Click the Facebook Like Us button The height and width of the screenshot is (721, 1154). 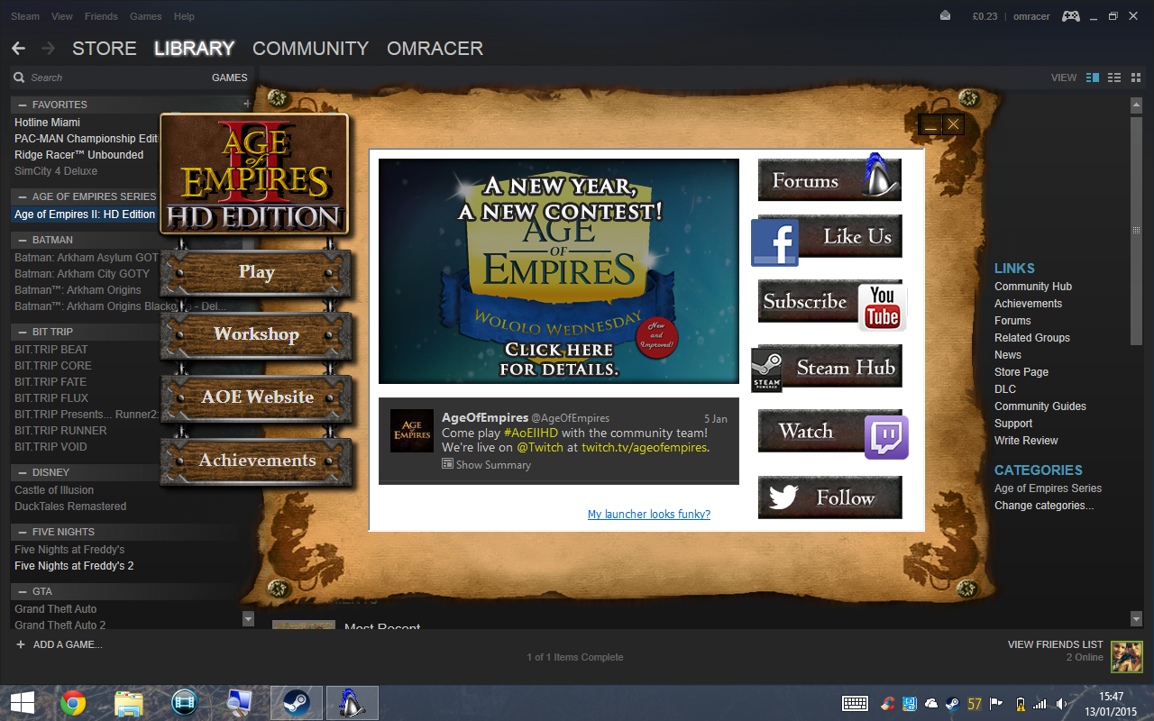pyautogui.click(x=827, y=239)
